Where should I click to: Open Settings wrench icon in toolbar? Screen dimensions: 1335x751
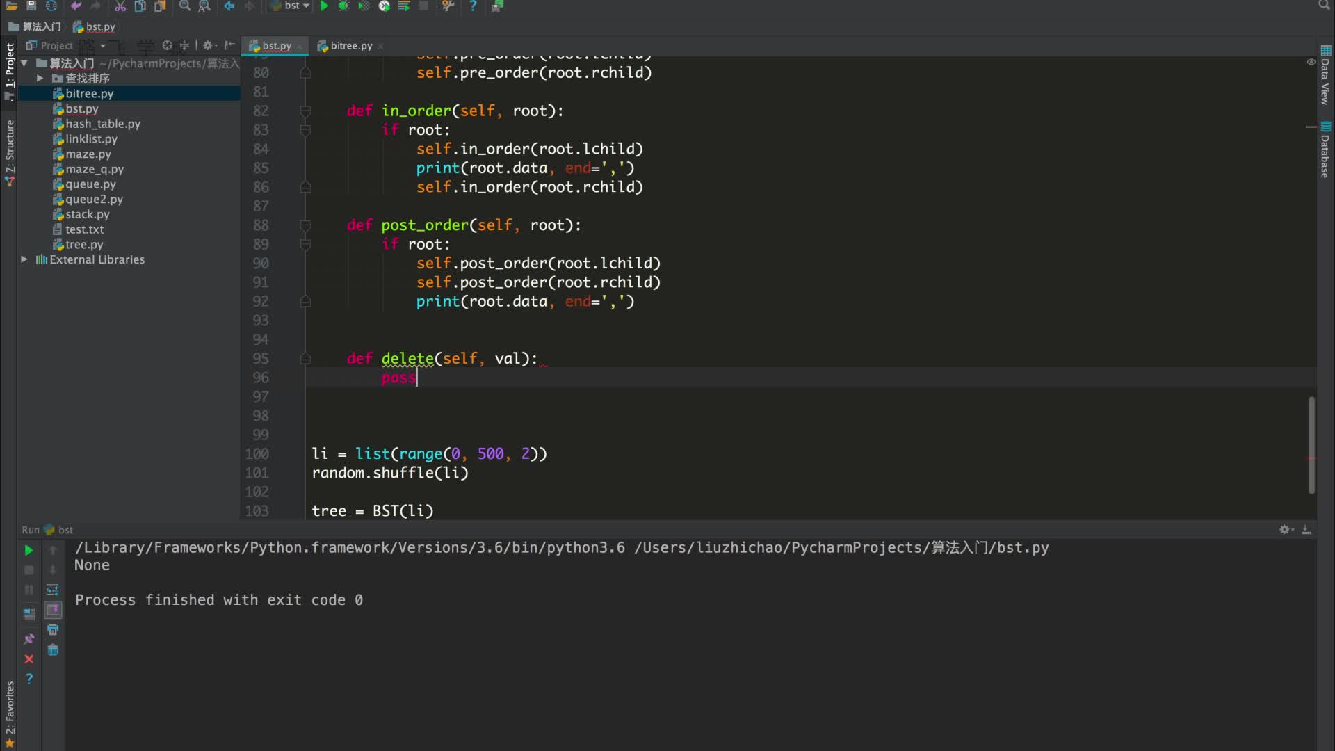pyautogui.click(x=448, y=6)
